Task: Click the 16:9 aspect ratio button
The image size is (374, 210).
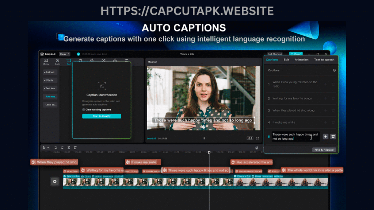Action: click(250, 138)
